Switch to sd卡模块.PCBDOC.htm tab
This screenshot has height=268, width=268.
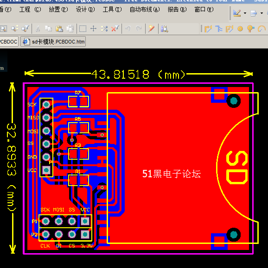pos(53,42)
